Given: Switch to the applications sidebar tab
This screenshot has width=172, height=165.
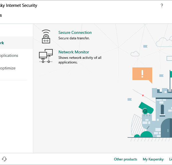Looking at the screenshot, I should [x=9, y=55].
